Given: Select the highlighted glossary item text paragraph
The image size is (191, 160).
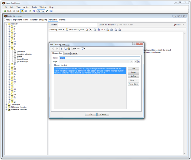Looking at the screenshot, I should click(x=90, y=71).
